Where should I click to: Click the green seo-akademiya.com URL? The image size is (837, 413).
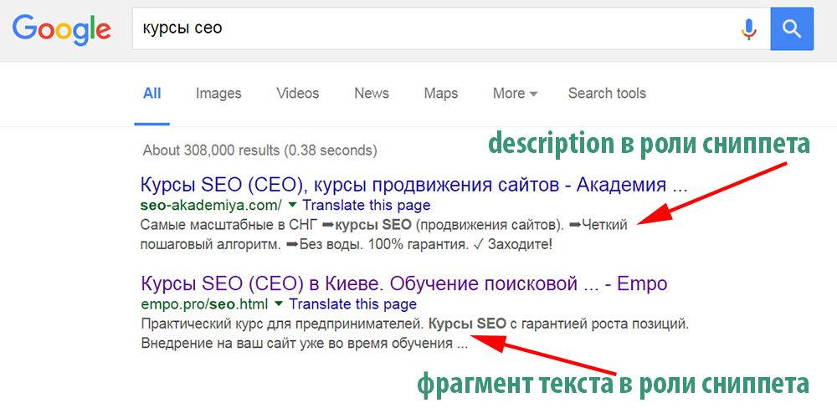pos(212,205)
